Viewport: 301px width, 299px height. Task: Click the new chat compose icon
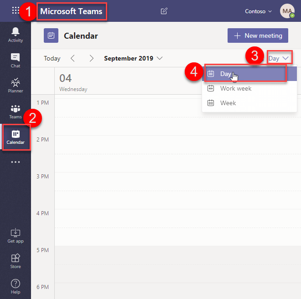point(164,11)
